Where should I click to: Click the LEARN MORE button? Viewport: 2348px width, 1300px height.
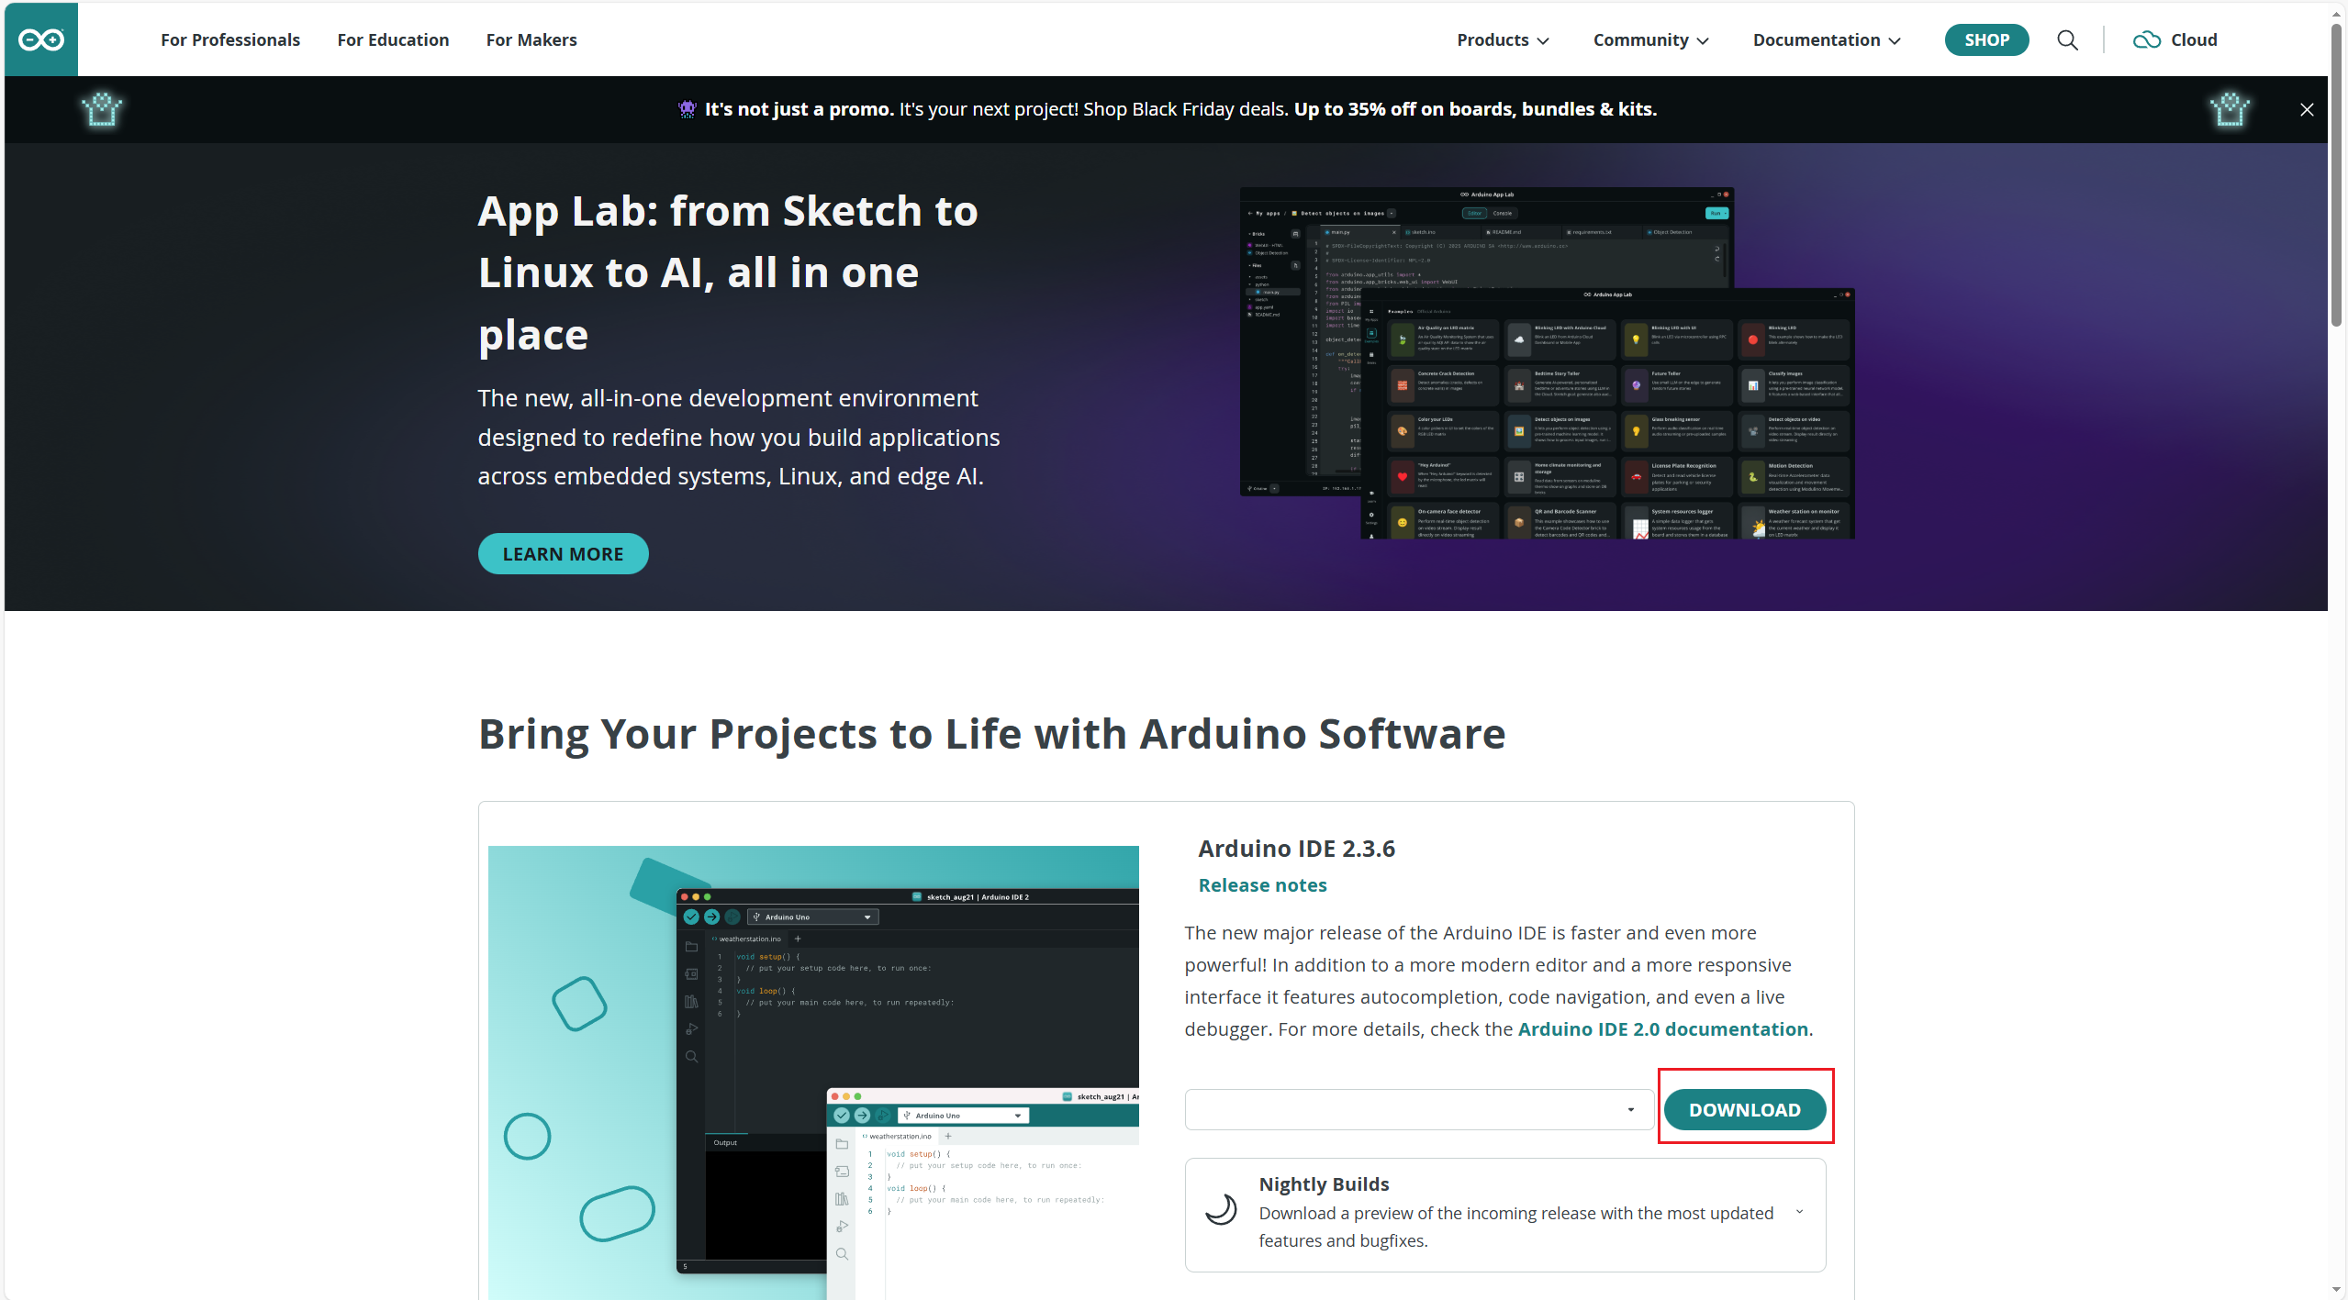click(x=563, y=554)
